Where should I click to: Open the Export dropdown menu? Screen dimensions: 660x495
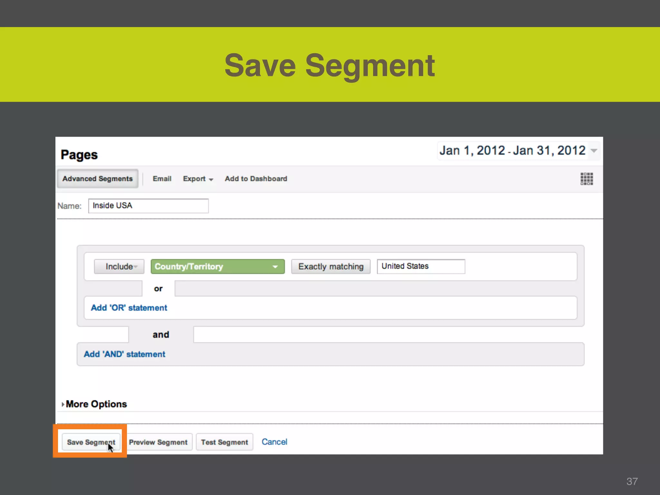coord(198,179)
